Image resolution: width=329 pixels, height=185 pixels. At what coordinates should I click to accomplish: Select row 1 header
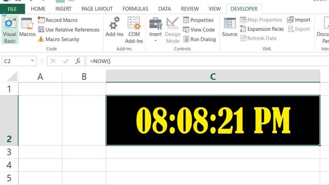pyautogui.click(x=9, y=89)
